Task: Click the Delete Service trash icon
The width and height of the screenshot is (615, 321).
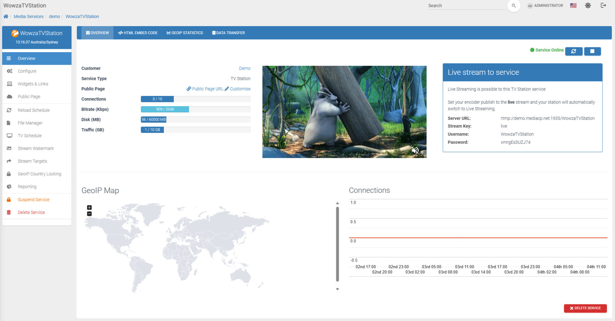Action: coord(9,212)
